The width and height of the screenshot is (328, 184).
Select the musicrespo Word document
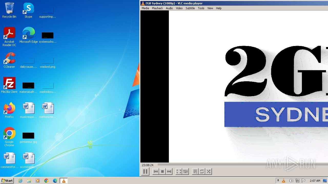click(x=28, y=110)
